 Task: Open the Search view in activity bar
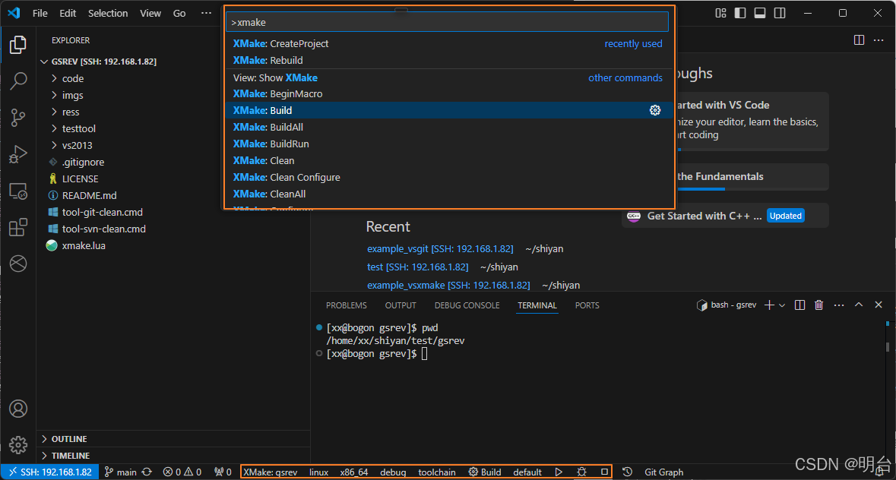(17, 81)
